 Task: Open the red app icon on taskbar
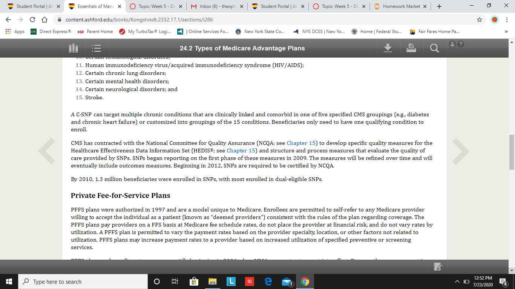tap(249, 281)
